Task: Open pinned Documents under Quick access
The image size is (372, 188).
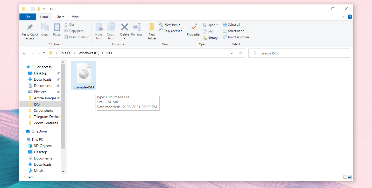Action: point(43,86)
